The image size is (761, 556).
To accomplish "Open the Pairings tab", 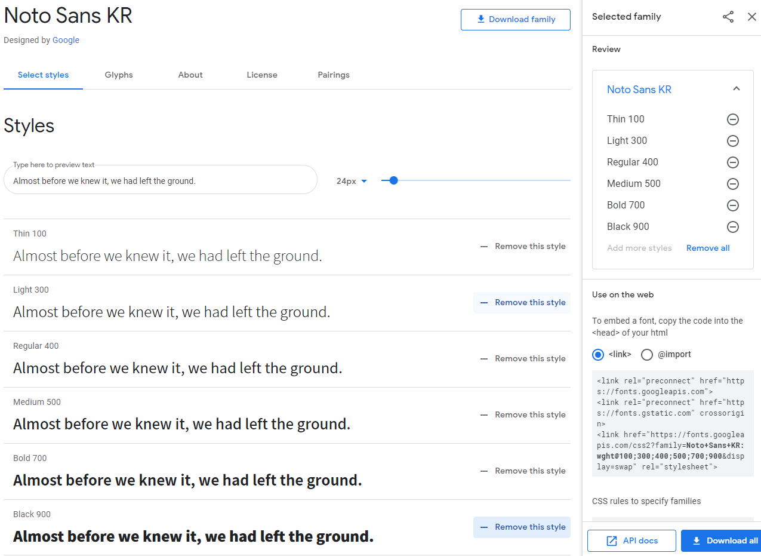I will coord(334,75).
